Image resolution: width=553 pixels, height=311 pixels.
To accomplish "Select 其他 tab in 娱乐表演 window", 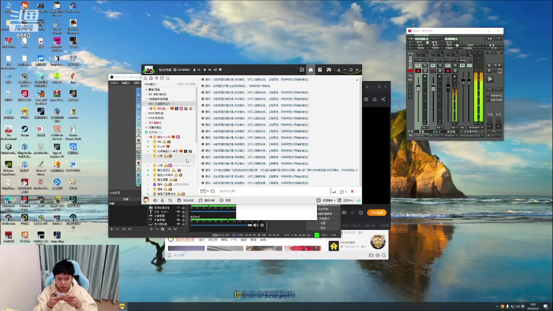I will pyautogui.click(x=262, y=240).
